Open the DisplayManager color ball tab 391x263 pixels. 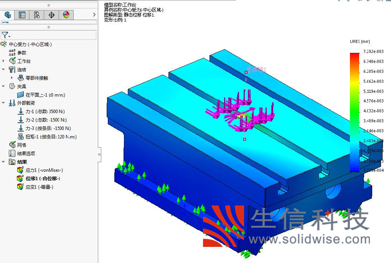(x=66, y=15)
